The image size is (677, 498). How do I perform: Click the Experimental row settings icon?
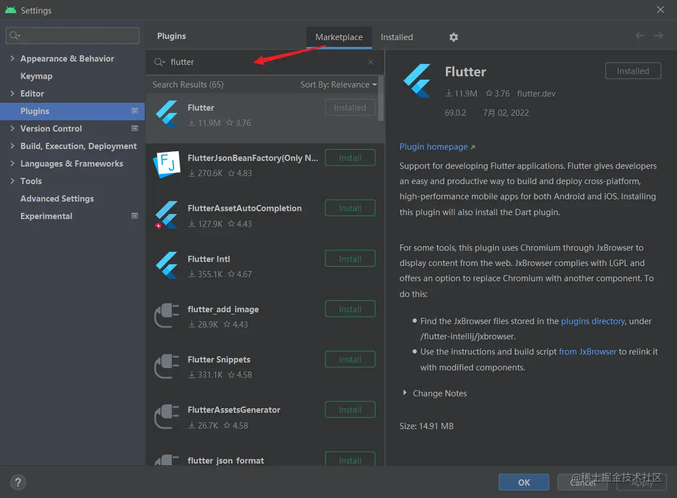(134, 216)
